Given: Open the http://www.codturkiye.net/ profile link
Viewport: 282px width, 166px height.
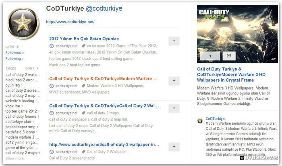Looking at the screenshot, I should click(x=70, y=22).
